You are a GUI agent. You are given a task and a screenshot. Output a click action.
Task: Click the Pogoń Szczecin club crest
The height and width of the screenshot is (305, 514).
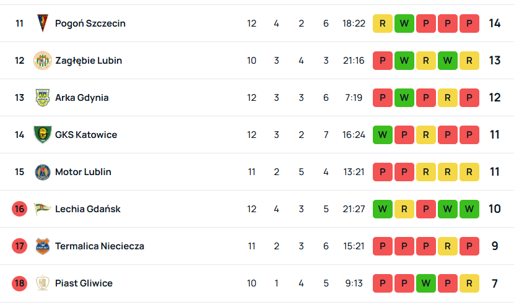(43, 24)
